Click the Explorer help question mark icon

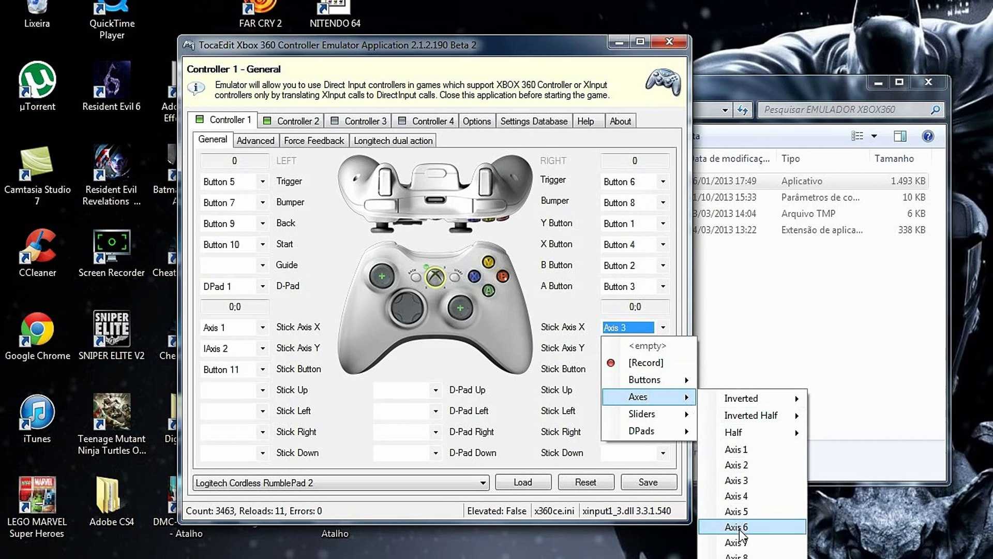pos(928,136)
